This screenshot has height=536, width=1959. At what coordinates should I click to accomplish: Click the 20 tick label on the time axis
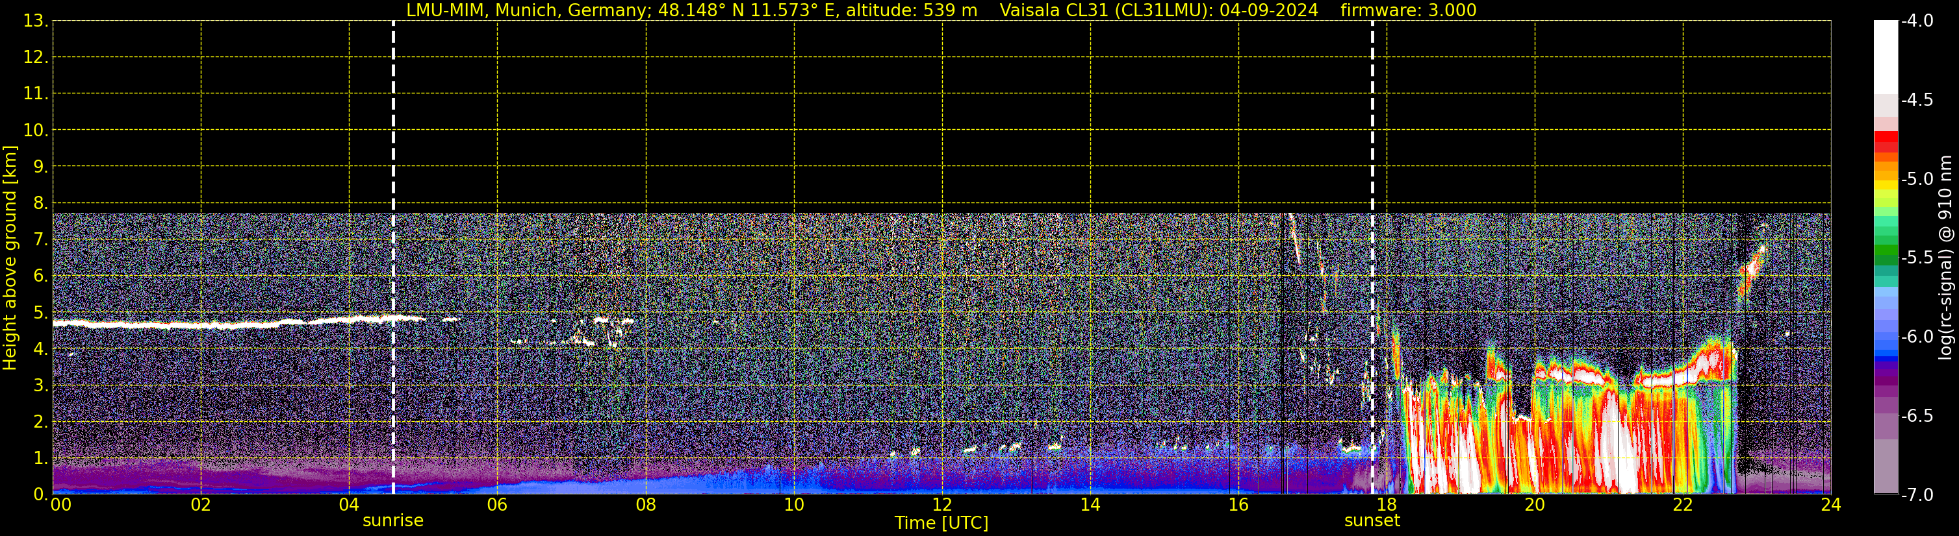(x=1534, y=506)
